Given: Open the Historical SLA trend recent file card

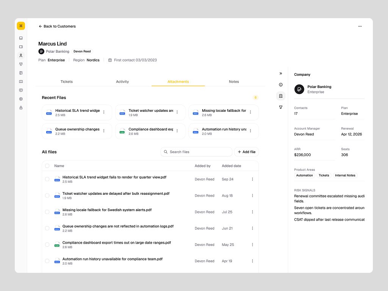Looking at the screenshot, I should tap(77, 112).
